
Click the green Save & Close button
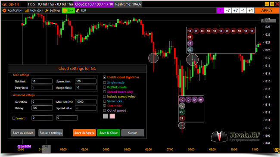tap(109, 133)
